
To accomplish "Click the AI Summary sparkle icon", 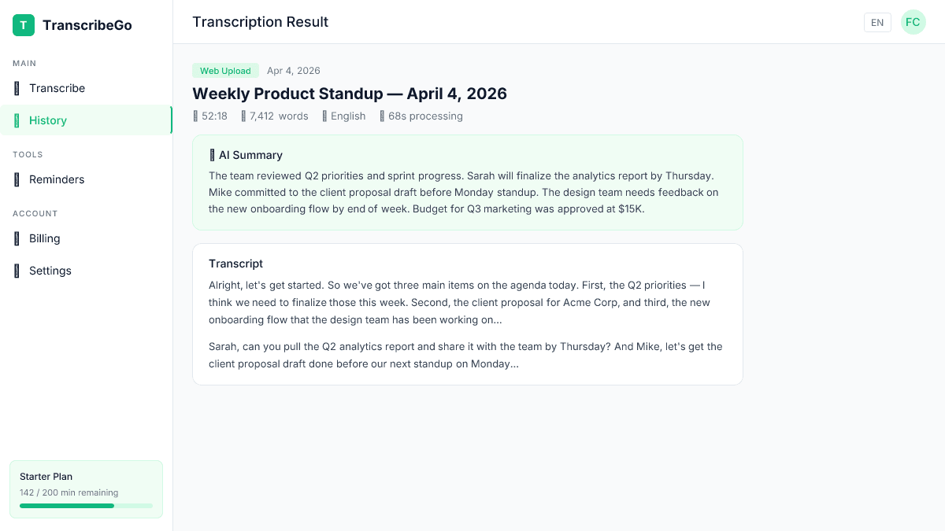I will tap(214, 155).
